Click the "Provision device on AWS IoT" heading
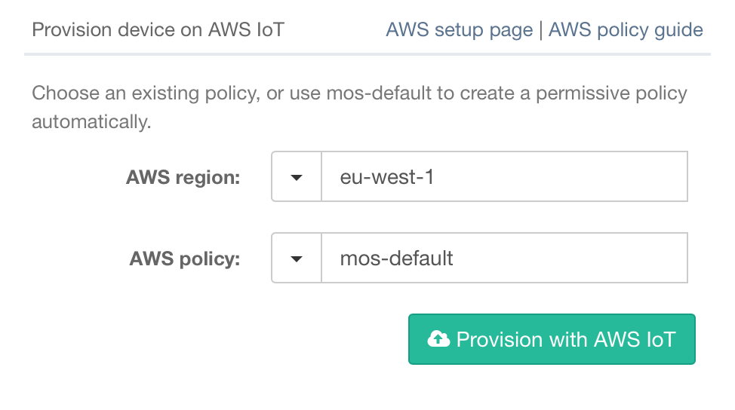Screen dimensions: 735x410 (x=158, y=30)
